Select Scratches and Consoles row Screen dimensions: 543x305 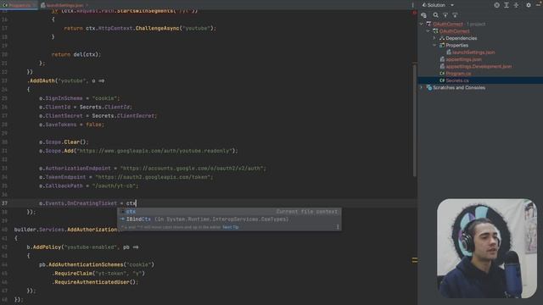click(458, 87)
